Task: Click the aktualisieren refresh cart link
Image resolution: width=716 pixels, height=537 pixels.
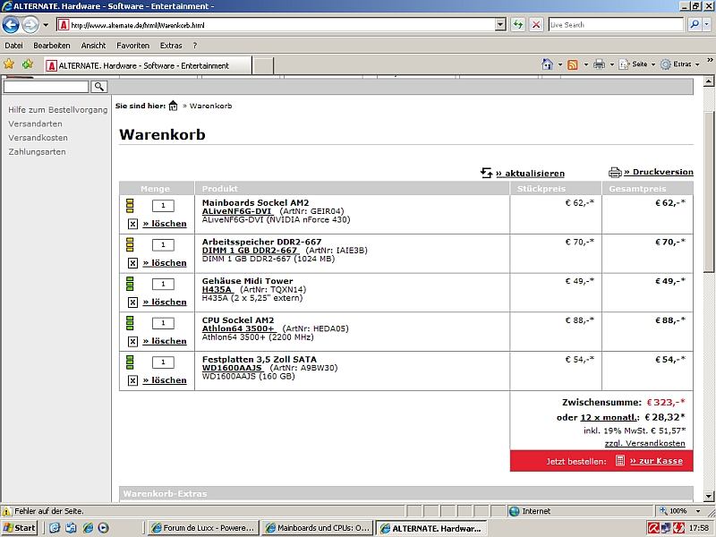Action: pyautogui.click(x=530, y=174)
